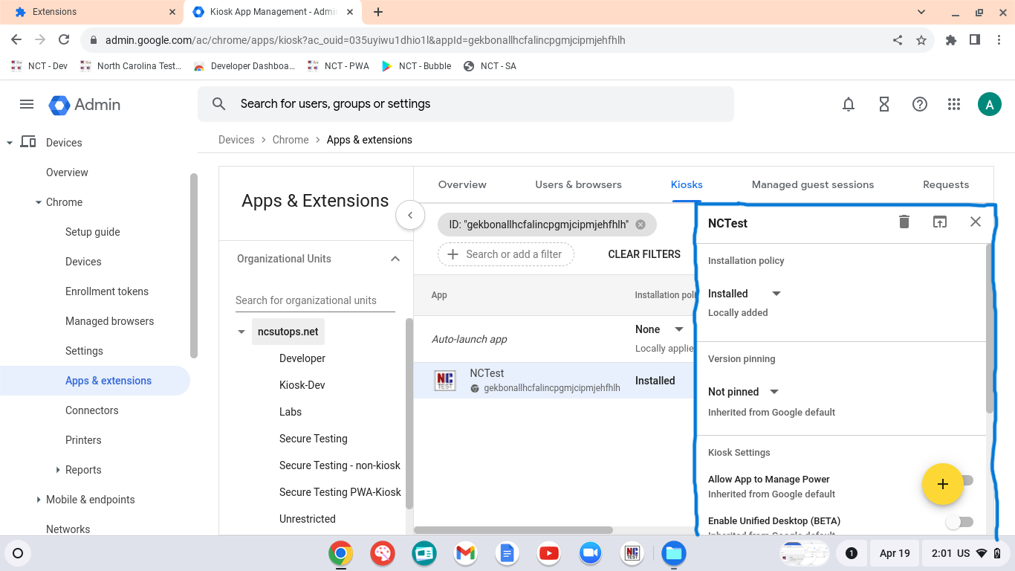Open the Not pinned version dropdown
This screenshot has height=571, width=1015.
tap(743, 392)
